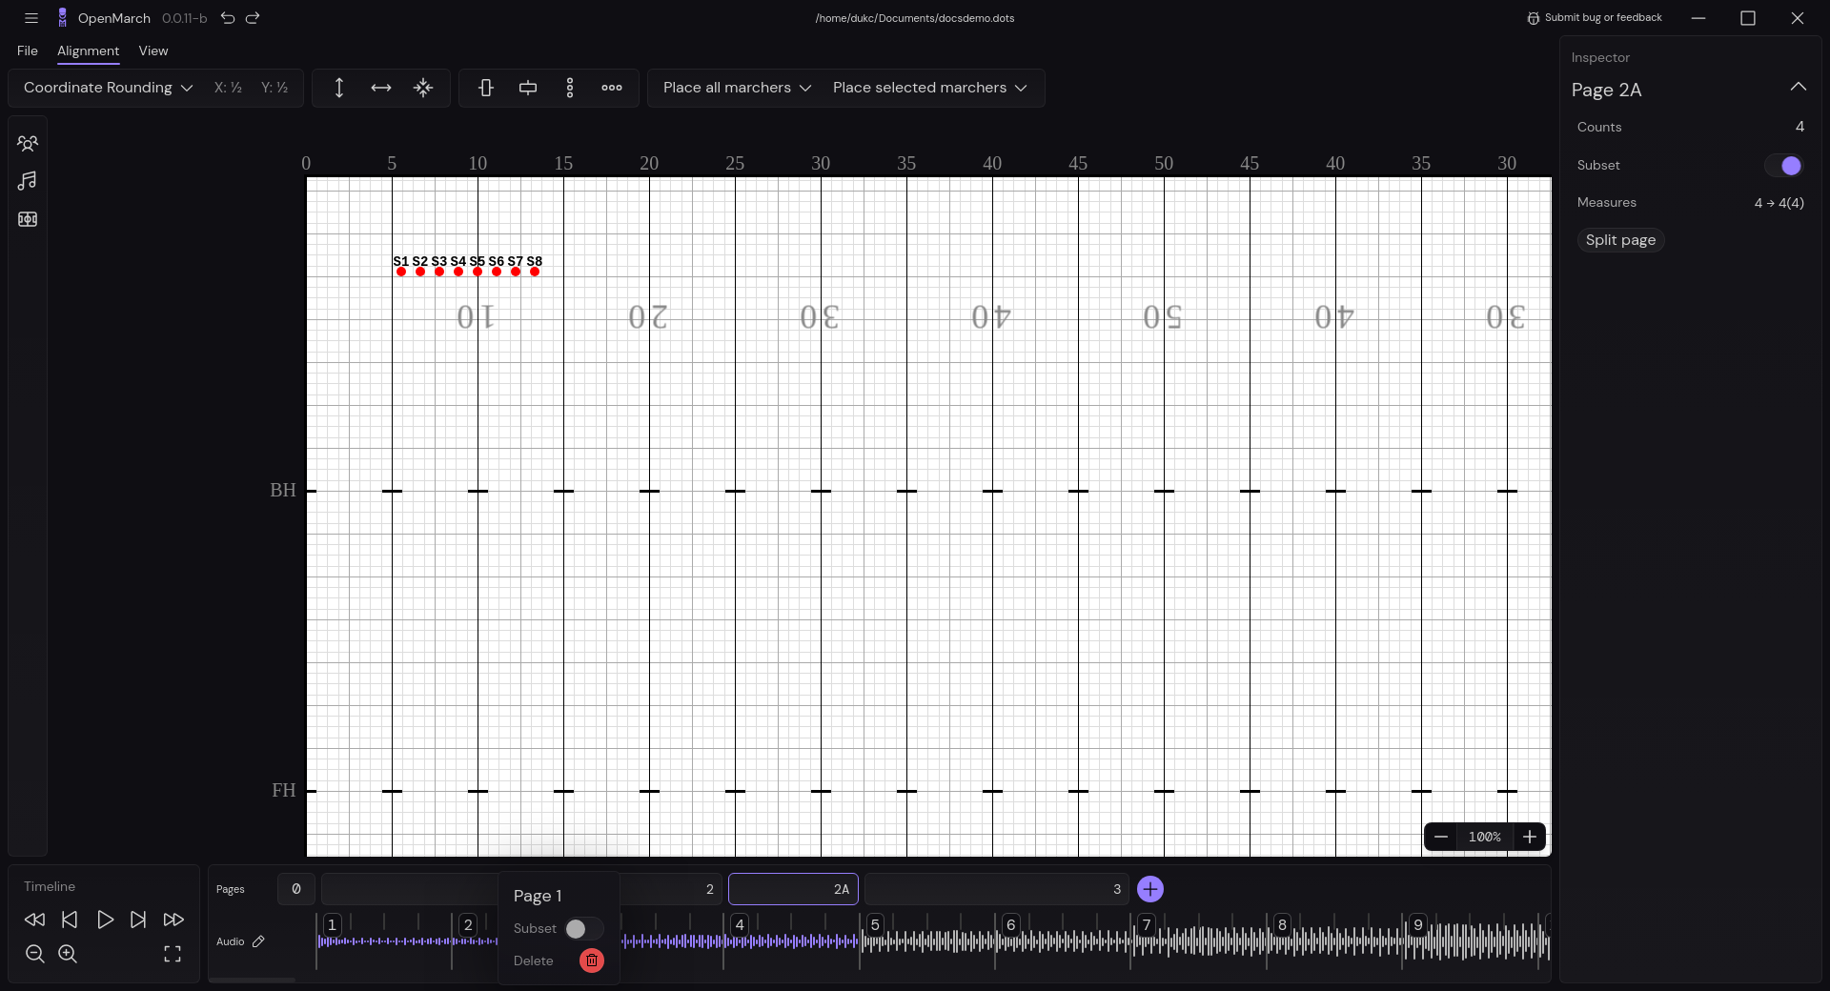Image resolution: width=1830 pixels, height=991 pixels.
Task: Enable Subset in the Page 1 popup
Action: point(582,929)
